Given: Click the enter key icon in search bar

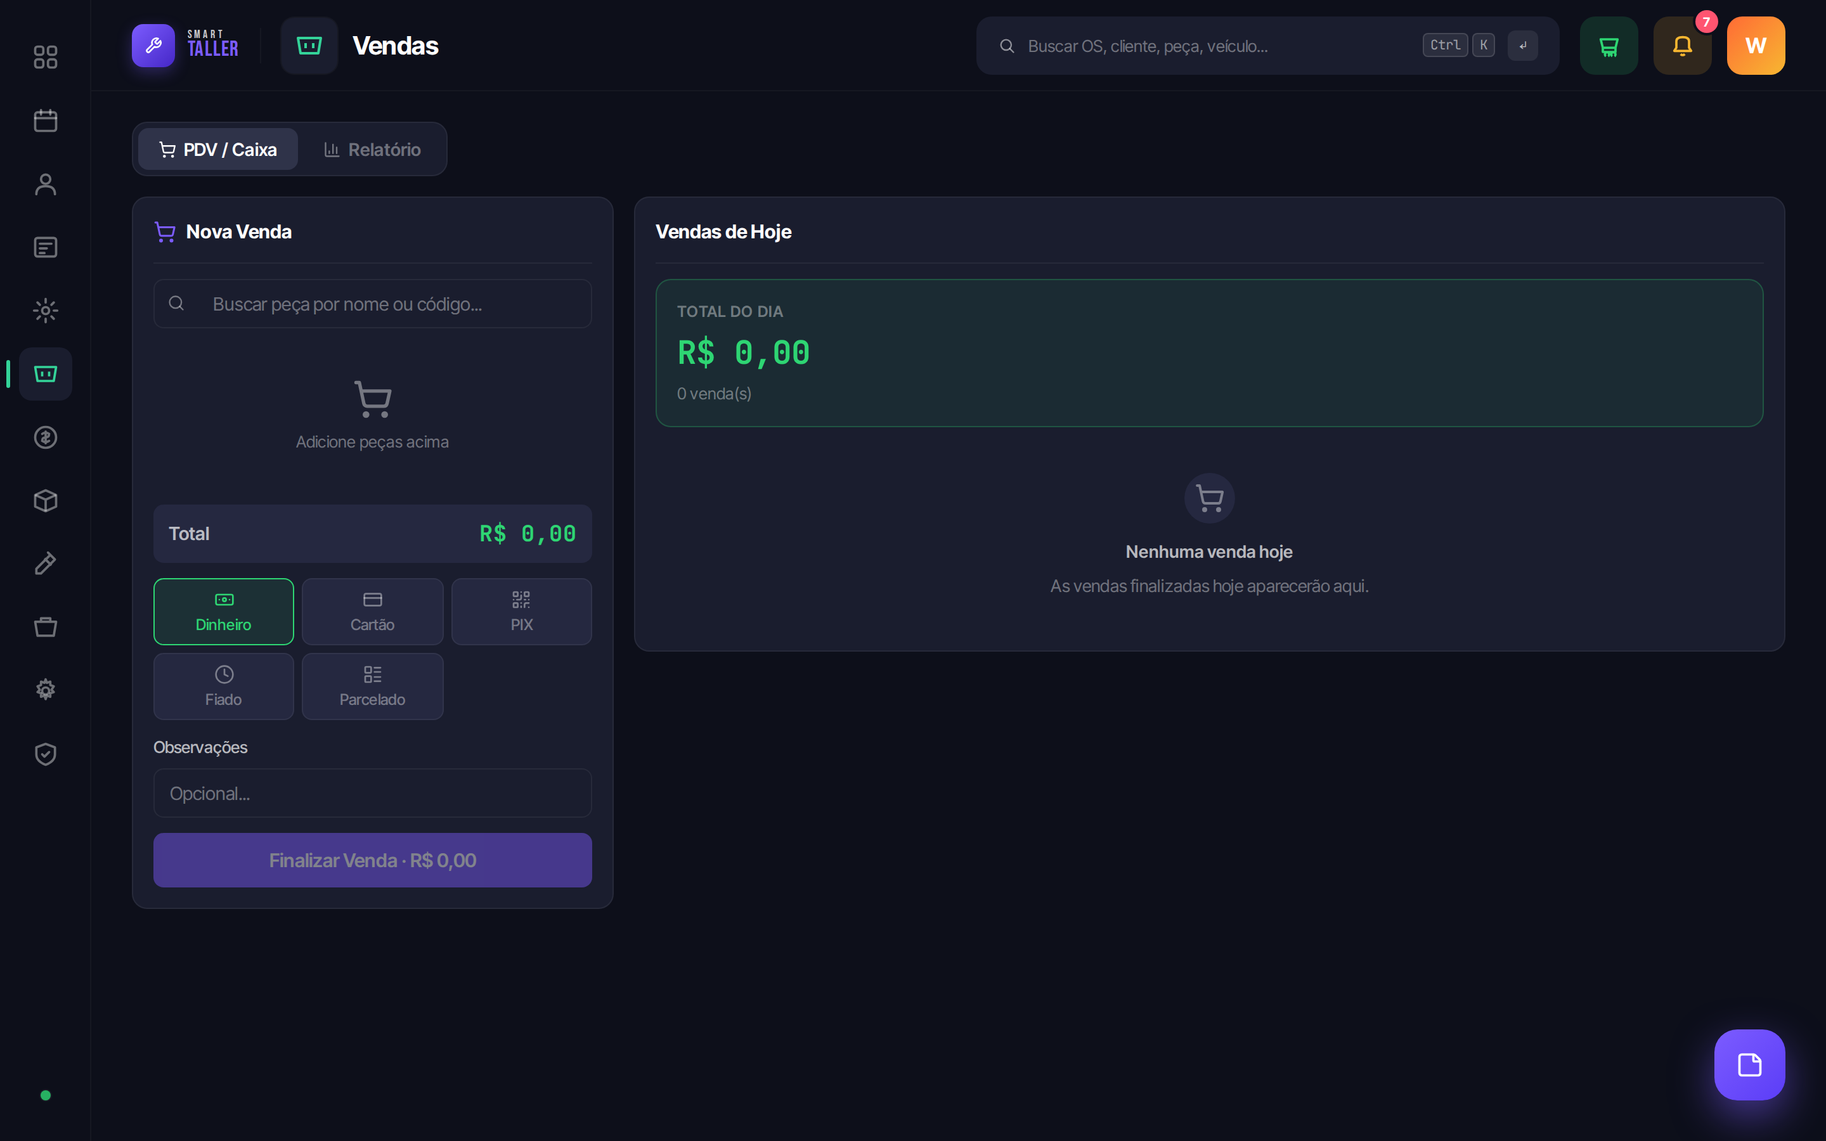Looking at the screenshot, I should click(x=1523, y=45).
